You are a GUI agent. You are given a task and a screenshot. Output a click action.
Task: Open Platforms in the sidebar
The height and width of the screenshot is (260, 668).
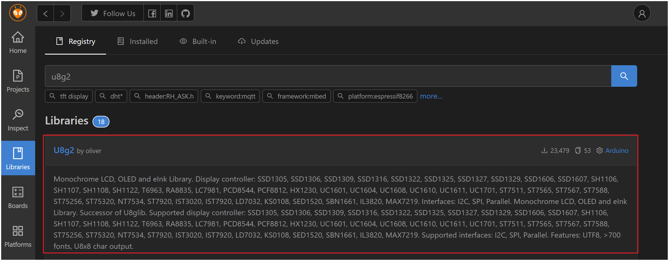pyautogui.click(x=18, y=237)
